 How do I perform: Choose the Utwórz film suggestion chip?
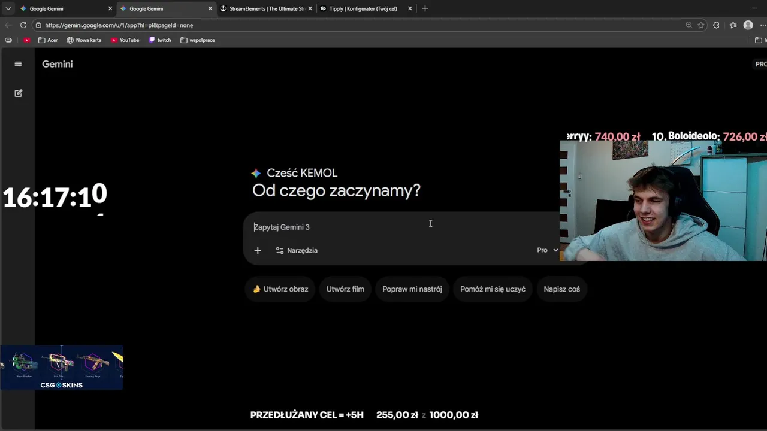click(345, 289)
